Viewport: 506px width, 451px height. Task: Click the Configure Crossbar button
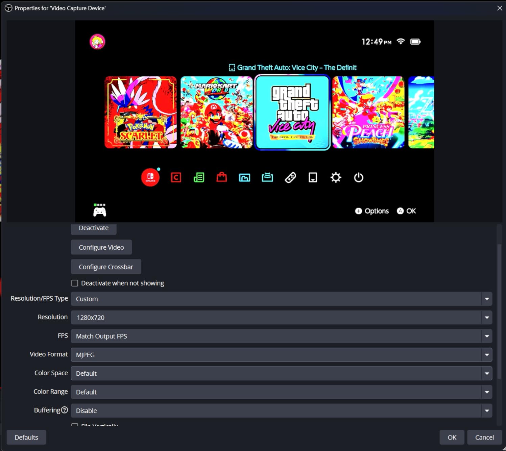106,267
